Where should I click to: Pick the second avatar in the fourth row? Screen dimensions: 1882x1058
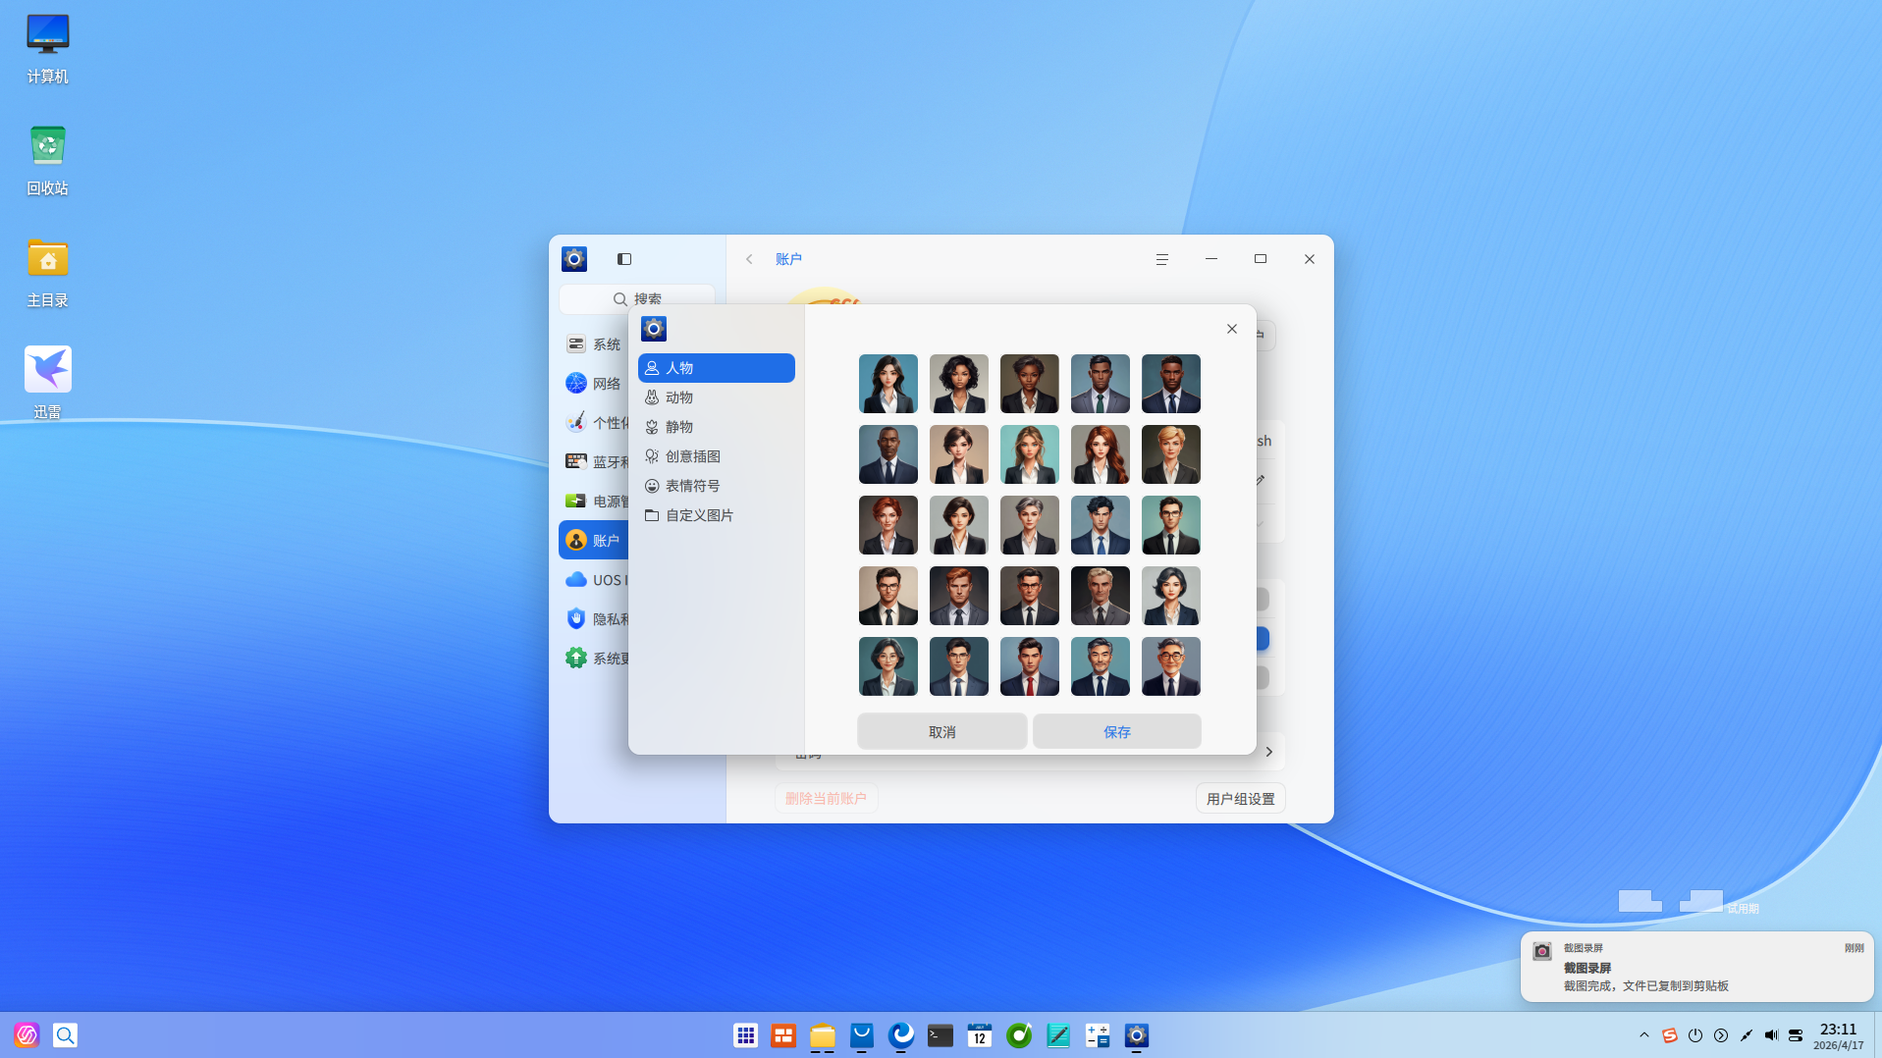pyautogui.click(x=959, y=596)
